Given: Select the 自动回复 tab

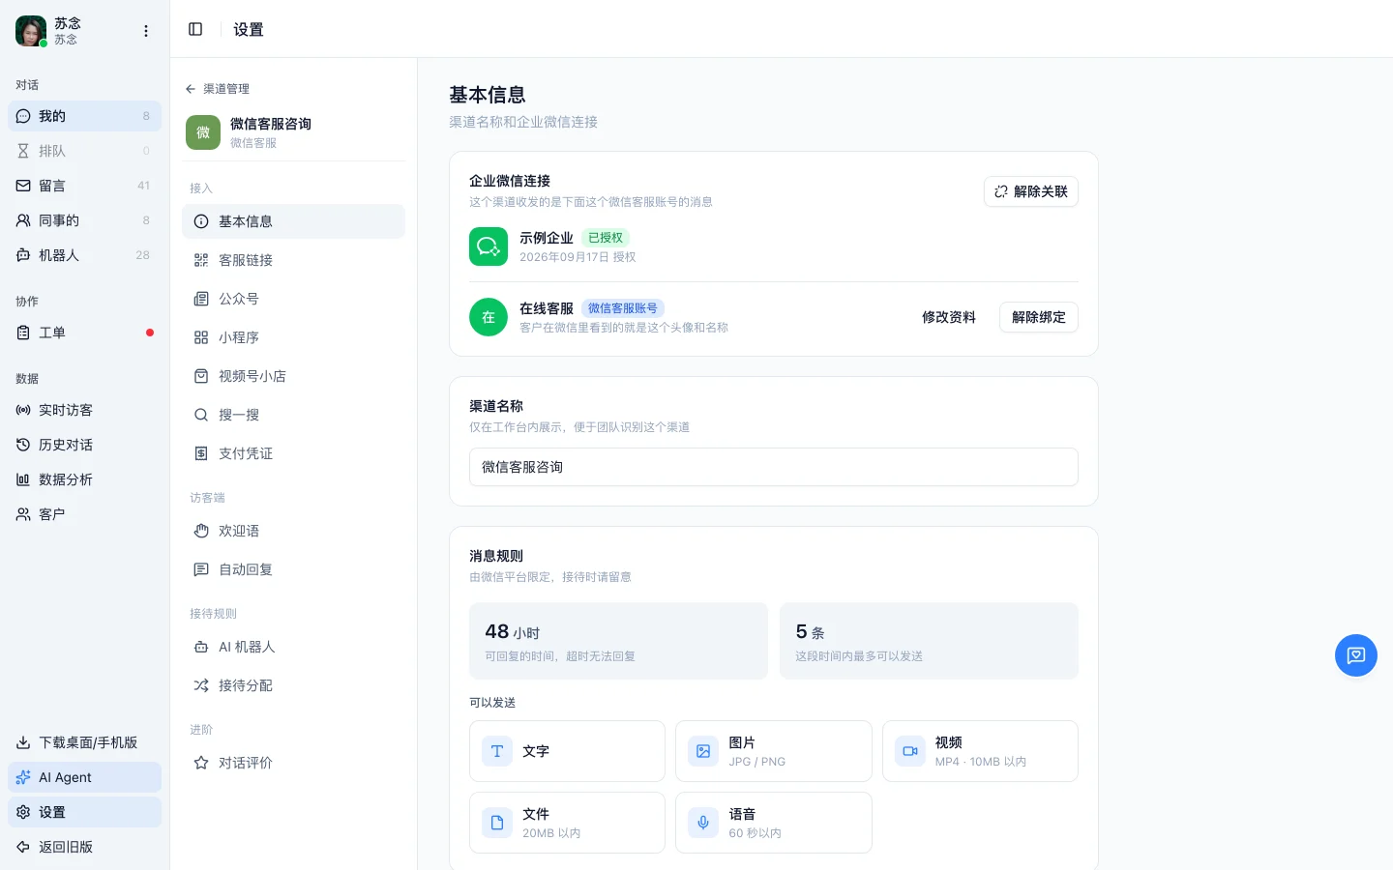Looking at the screenshot, I should (293, 569).
